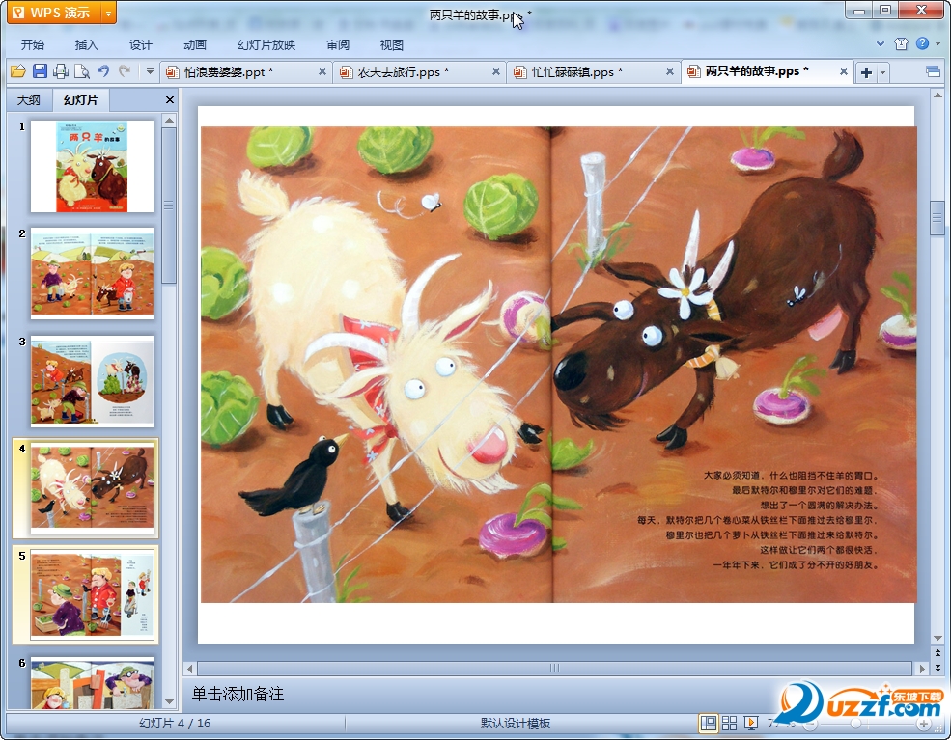Select slide 1 thumbnail (book cover)
This screenshot has width=951, height=740.
click(x=92, y=166)
